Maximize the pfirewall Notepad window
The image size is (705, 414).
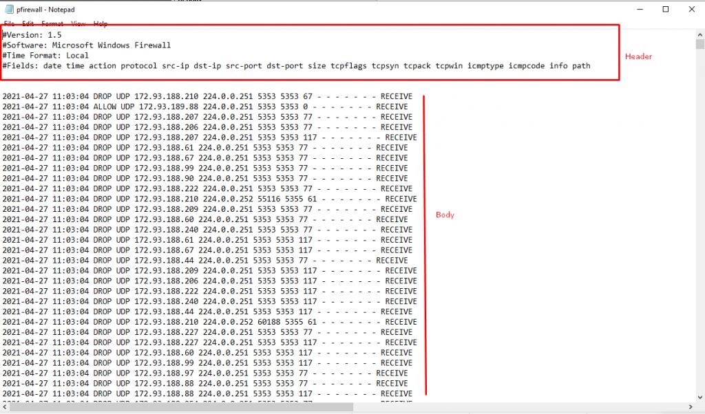click(x=666, y=10)
